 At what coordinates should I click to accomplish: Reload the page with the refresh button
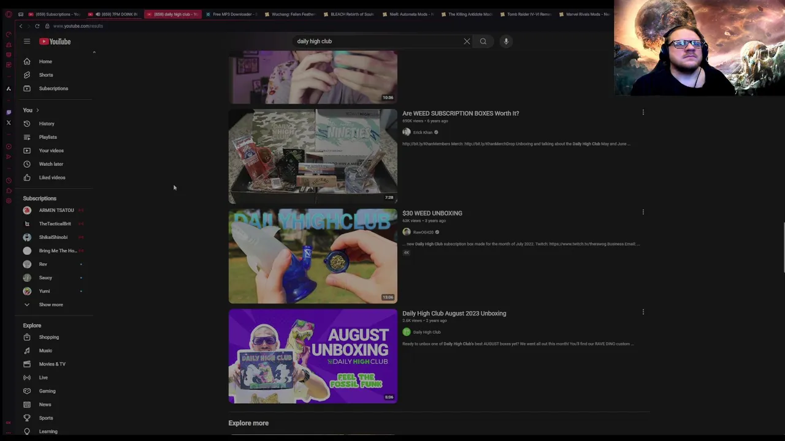pyautogui.click(x=37, y=26)
